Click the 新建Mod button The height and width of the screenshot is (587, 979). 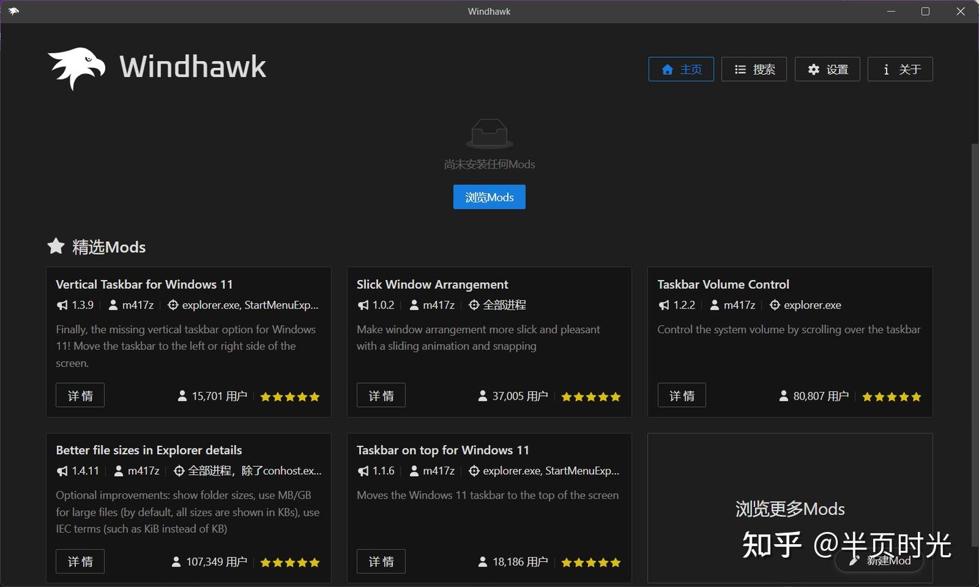(x=880, y=561)
